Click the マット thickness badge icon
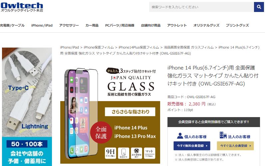The height and width of the screenshot is (166, 265). tap(149, 153)
